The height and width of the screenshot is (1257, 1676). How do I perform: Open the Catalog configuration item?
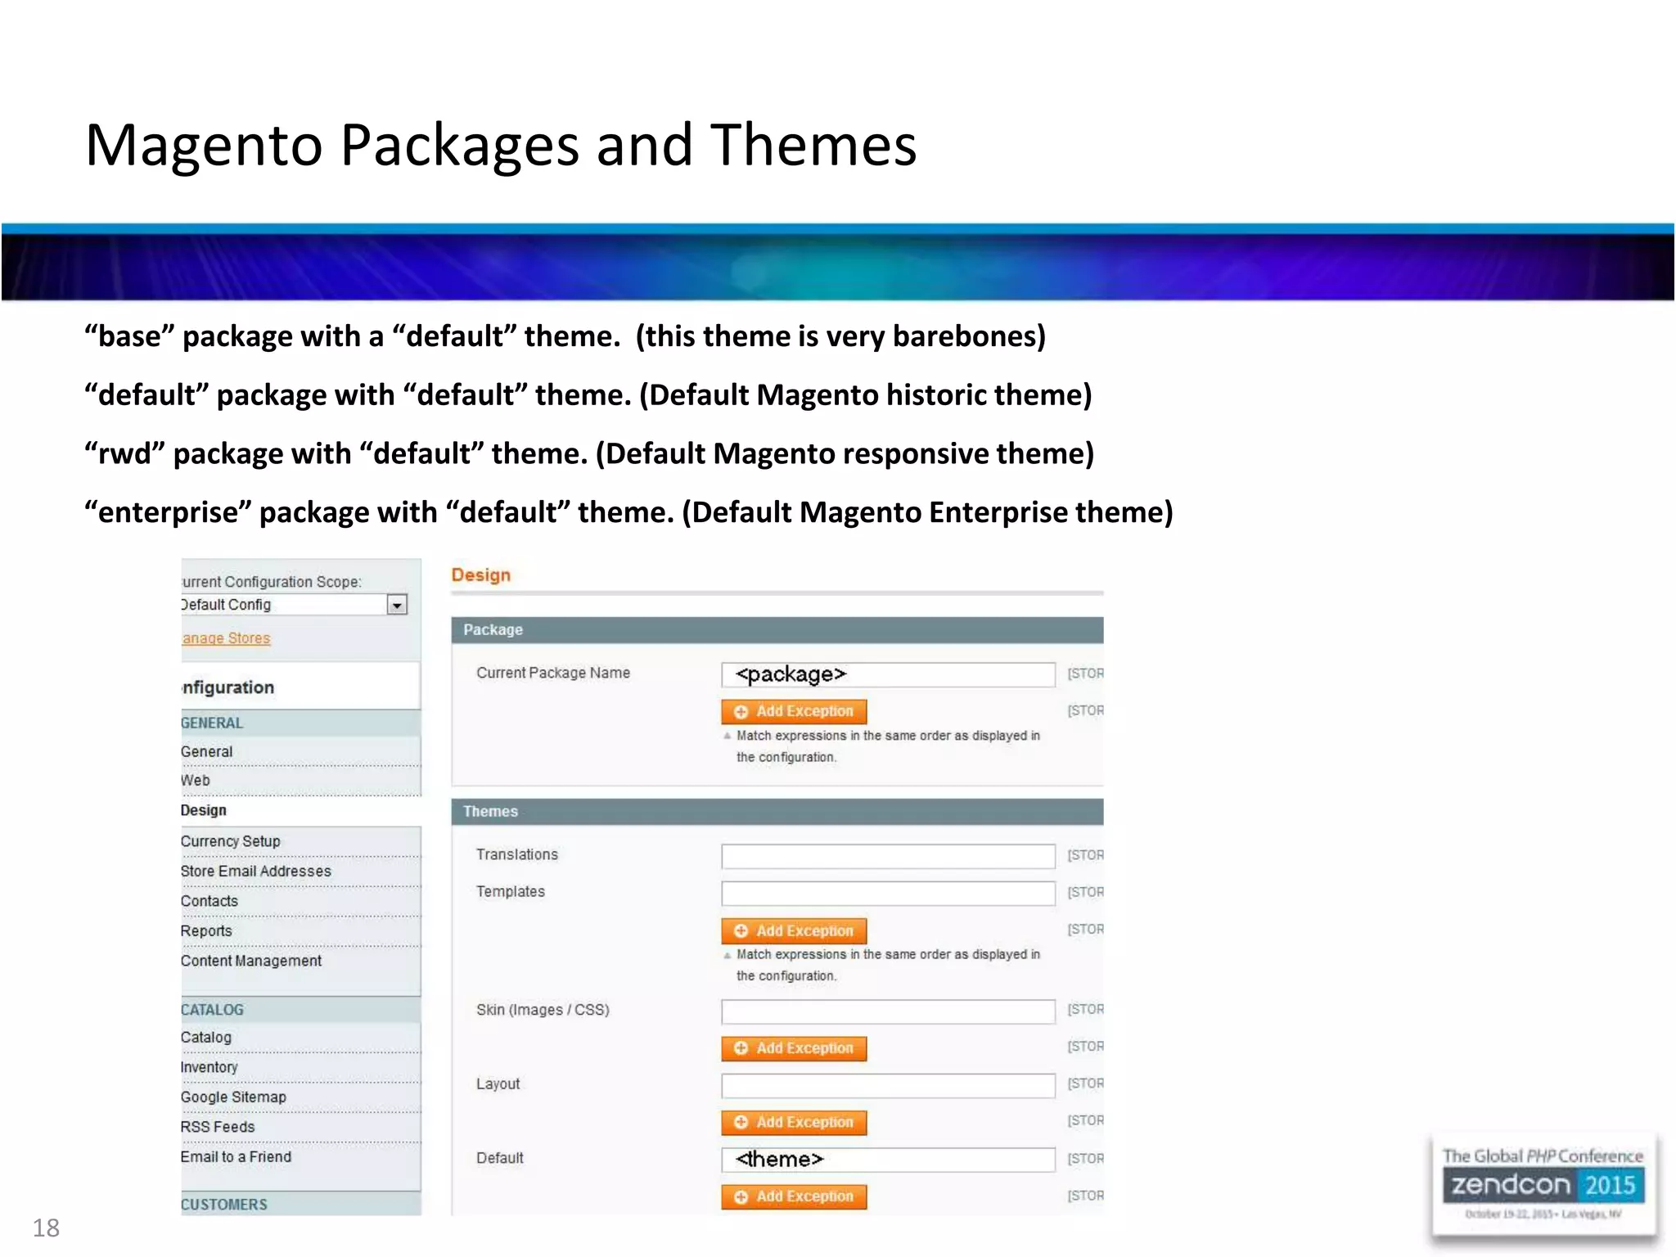206,1038
